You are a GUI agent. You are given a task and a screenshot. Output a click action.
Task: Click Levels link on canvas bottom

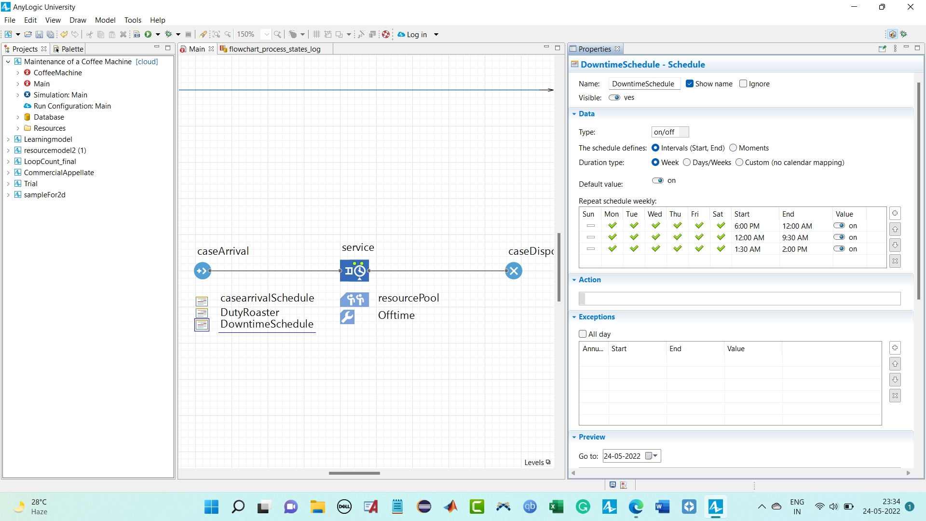pyautogui.click(x=534, y=462)
